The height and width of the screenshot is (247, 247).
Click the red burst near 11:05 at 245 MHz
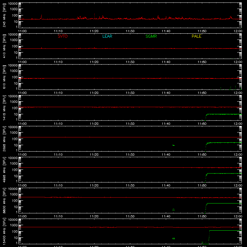click(41, 17)
